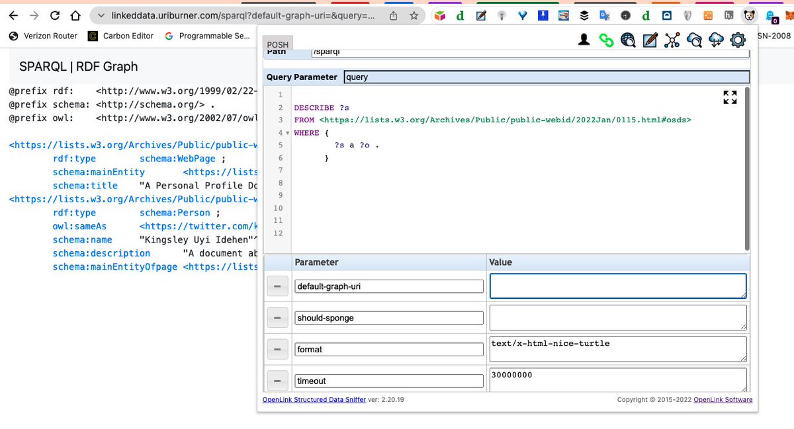Click the MetaMask fox extension icon
The width and height of the screenshot is (794, 429).
point(789,15)
